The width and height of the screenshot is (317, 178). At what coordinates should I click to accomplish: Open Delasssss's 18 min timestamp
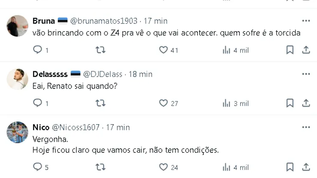tap(141, 74)
